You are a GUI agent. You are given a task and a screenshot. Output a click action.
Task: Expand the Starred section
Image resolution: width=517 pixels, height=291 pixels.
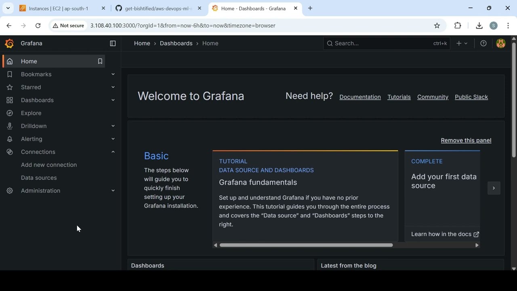(x=113, y=87)
